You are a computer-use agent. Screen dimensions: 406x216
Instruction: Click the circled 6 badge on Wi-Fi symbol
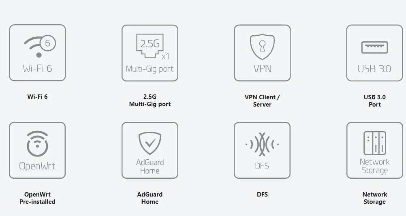click(48, 43)
